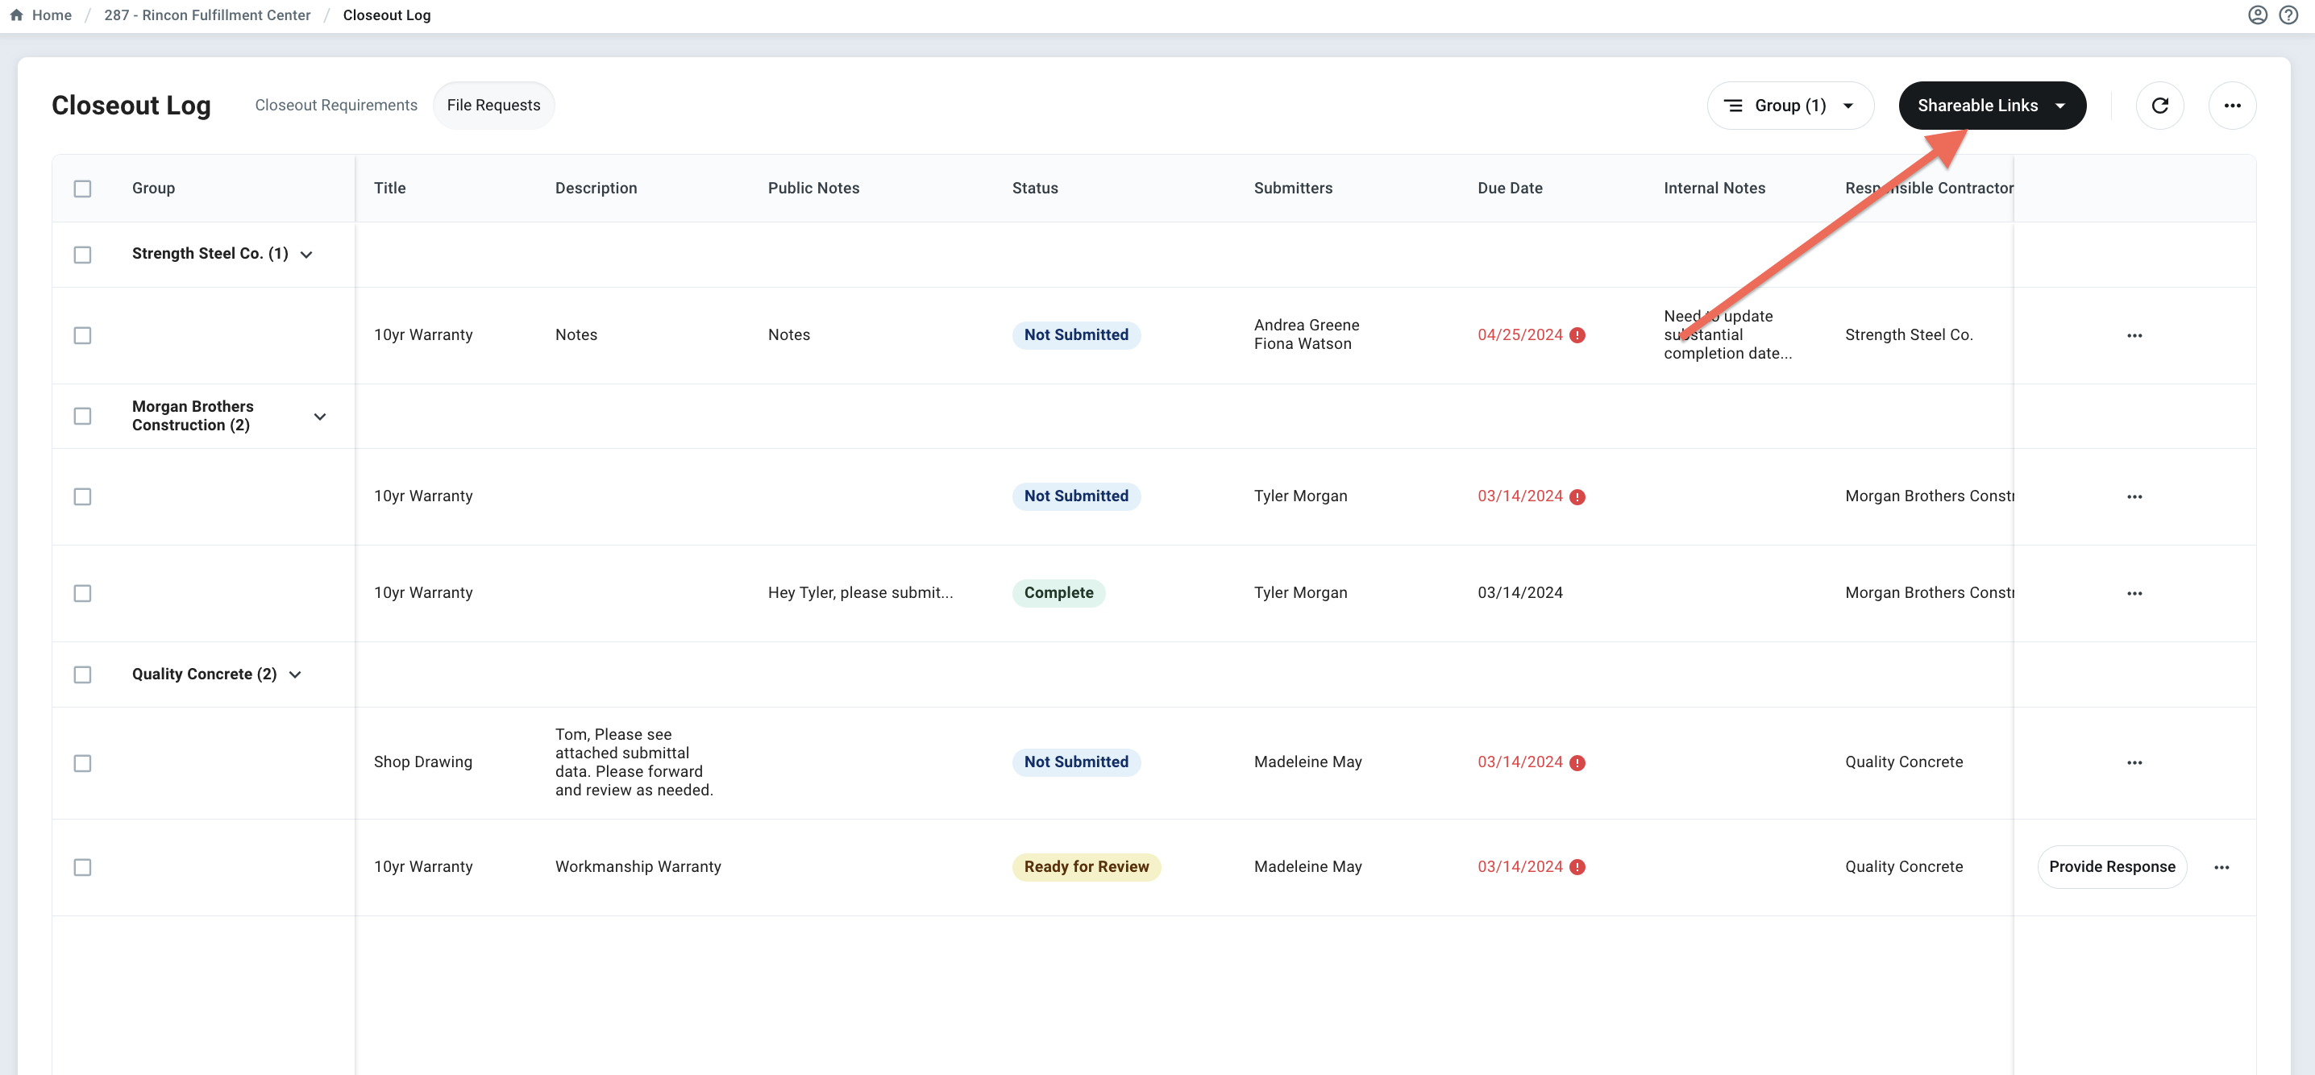Click overdue alert icon next to 04/25/2024

click(1577, 336)
